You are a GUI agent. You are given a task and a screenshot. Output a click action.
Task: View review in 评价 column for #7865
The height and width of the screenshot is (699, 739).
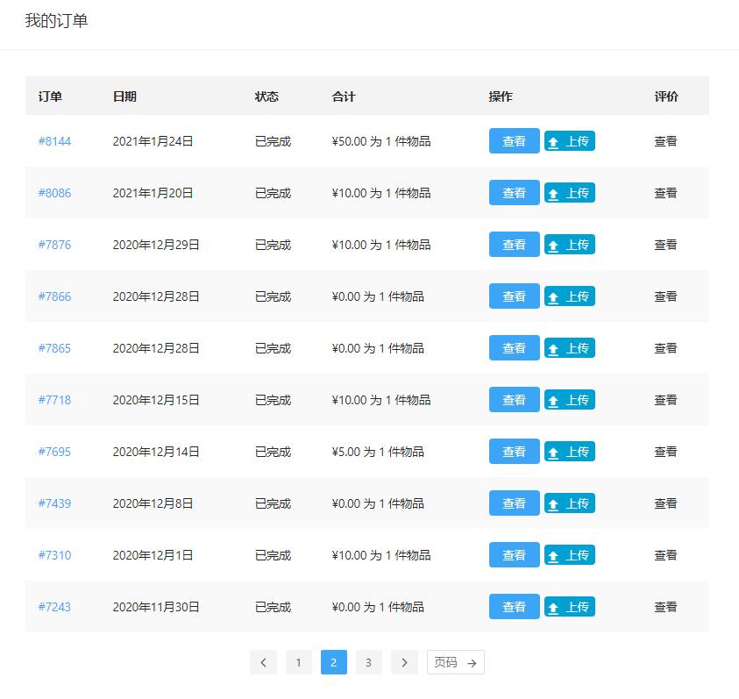(x=665, y=348)
